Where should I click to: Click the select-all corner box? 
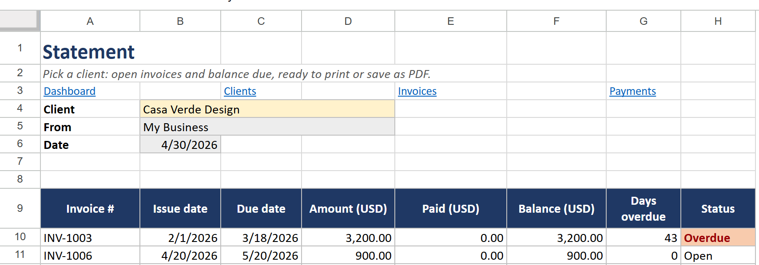point(20,20)
